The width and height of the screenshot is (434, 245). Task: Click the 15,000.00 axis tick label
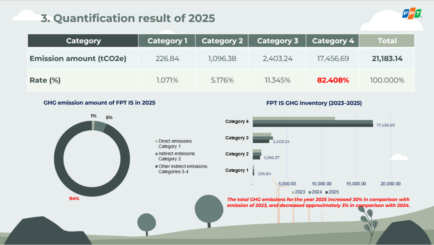pyautogui.click(x=356, y=184)
